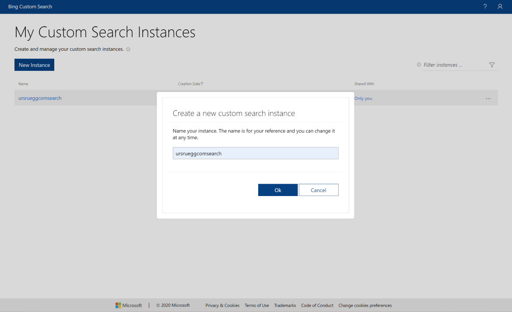Open Change cookies preferences link
512x312 pixels.
(x=365, y=305)
